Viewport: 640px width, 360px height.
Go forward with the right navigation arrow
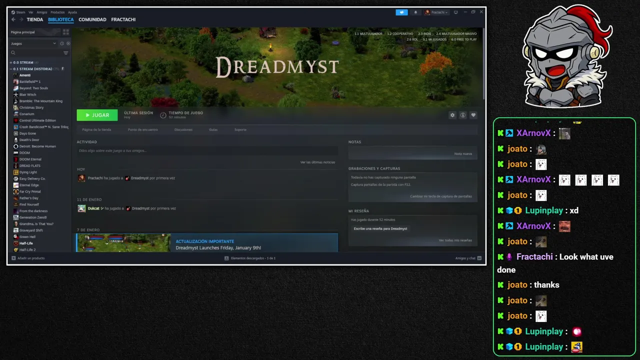point(21,19)
